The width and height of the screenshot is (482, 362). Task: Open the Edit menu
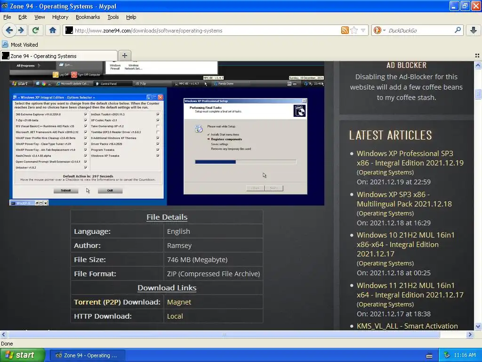pyautogui.click(x=23, y=17)
